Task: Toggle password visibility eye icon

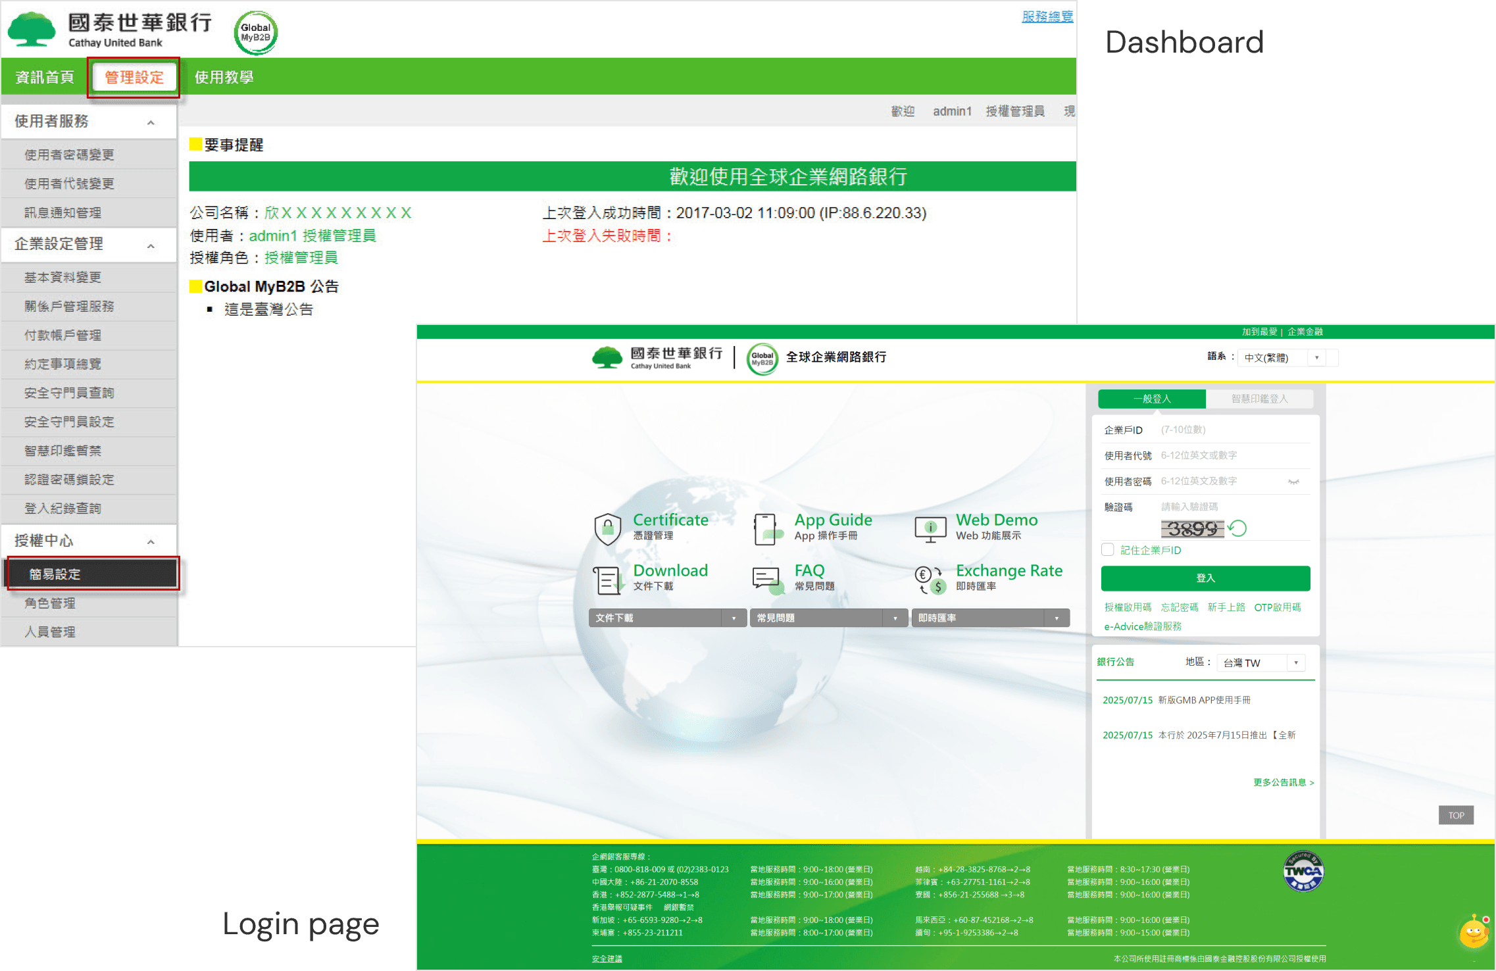Action: tap(1293, 482)
